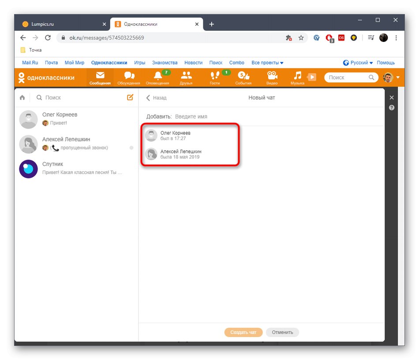Click the blue gear extension icon

click(x=316, y=37)
